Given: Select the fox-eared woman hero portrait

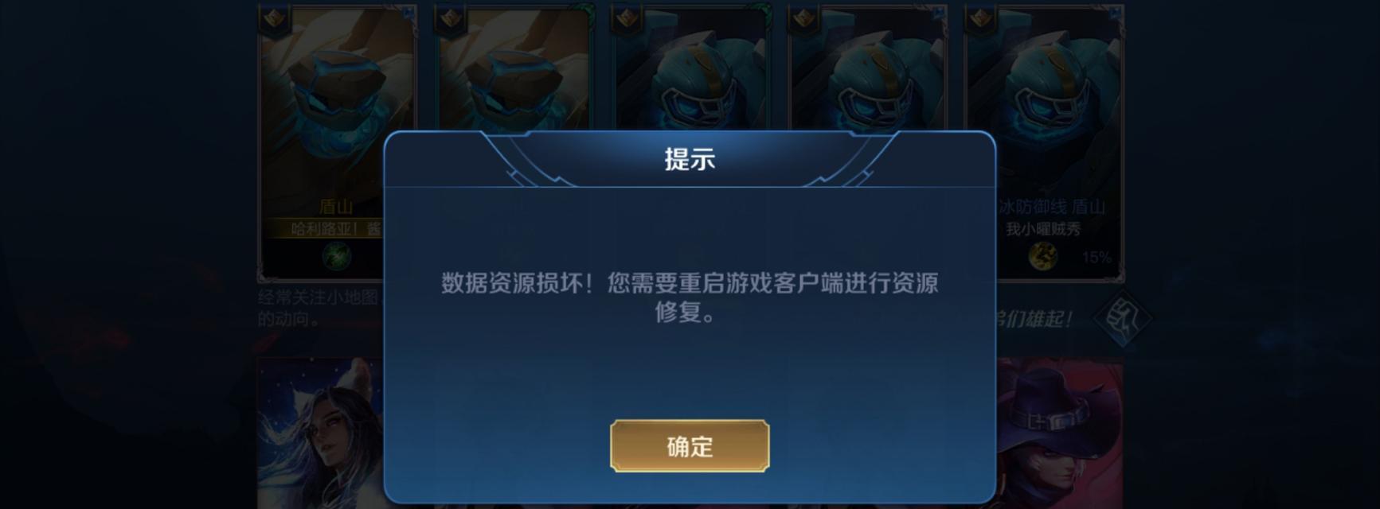Looking at the screenshot, I should pos(320,433).
